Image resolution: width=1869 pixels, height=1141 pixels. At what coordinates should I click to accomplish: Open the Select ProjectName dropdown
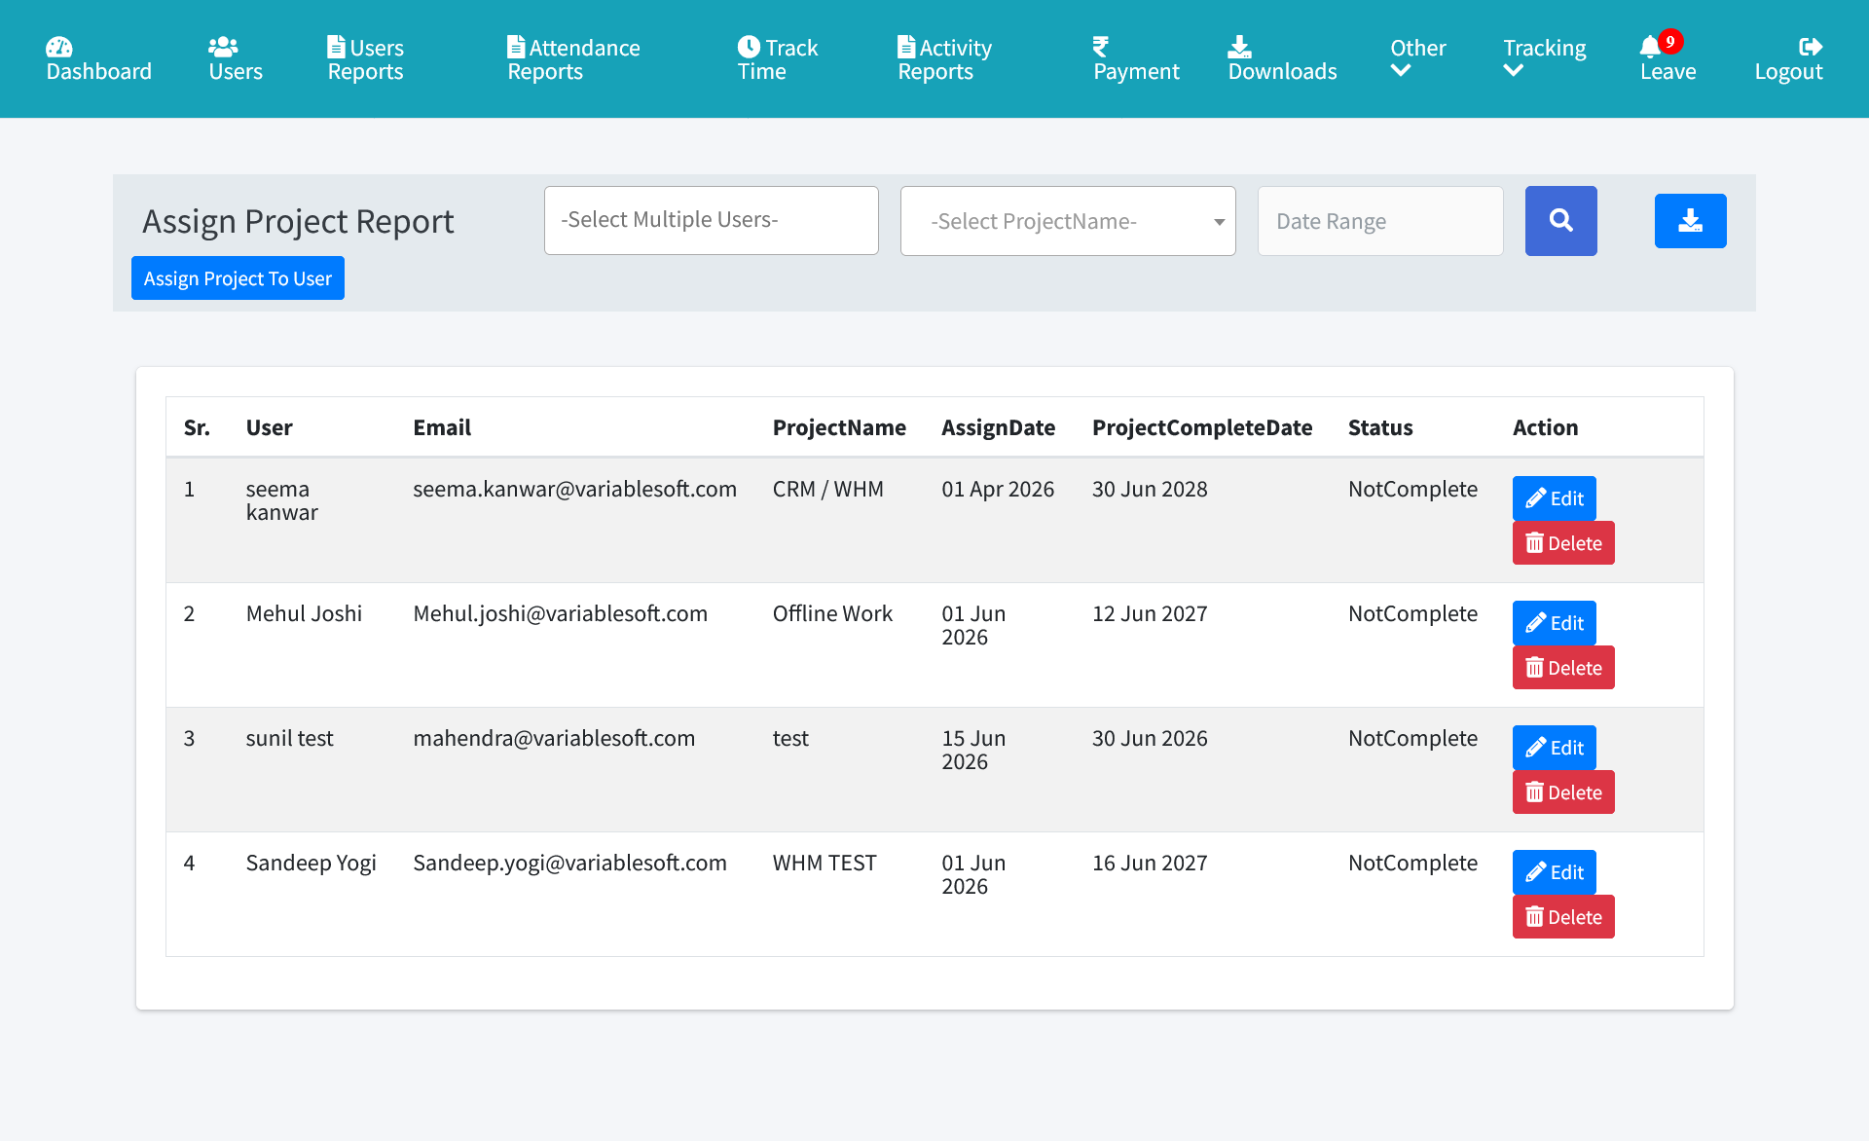click(1068, 221)
